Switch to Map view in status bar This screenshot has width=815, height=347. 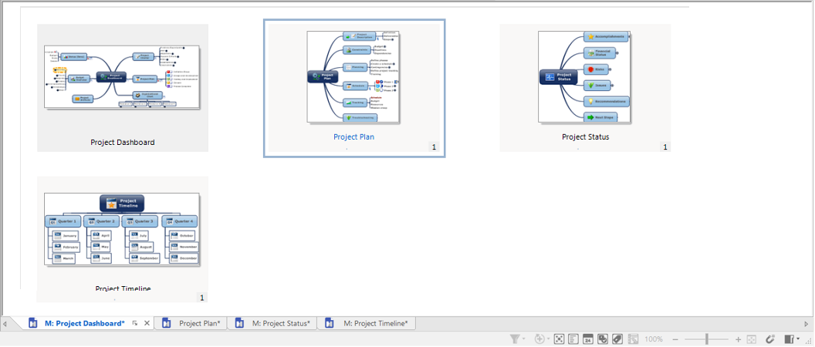(x=559, y=339)
